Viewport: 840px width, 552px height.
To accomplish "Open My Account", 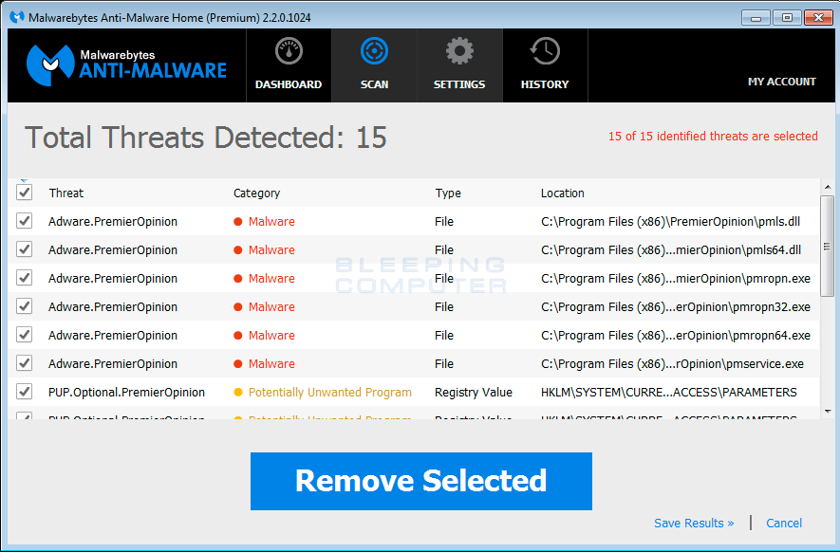I will (781, 82).
